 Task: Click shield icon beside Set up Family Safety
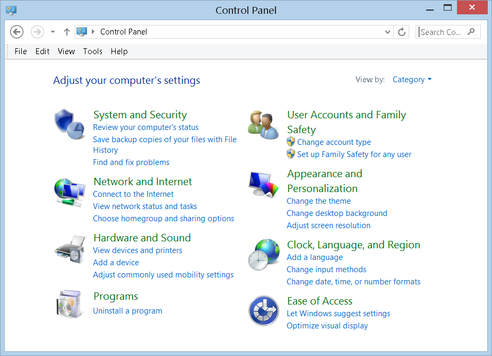pos(291,154)
